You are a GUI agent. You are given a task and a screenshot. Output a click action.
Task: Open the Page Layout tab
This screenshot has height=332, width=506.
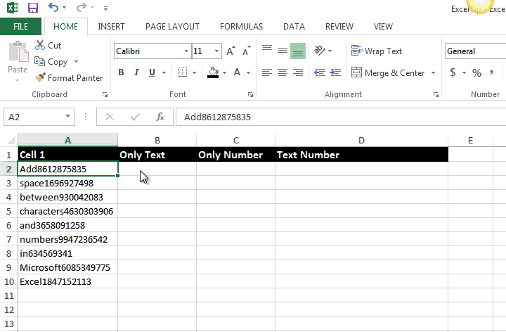pos(172,27)
